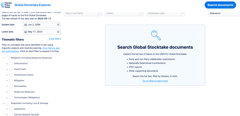Image resolution: width=240 pixels, height=116 pixels.
Task: Expand the Response Measures filter arrow
Action: [7, 92]
